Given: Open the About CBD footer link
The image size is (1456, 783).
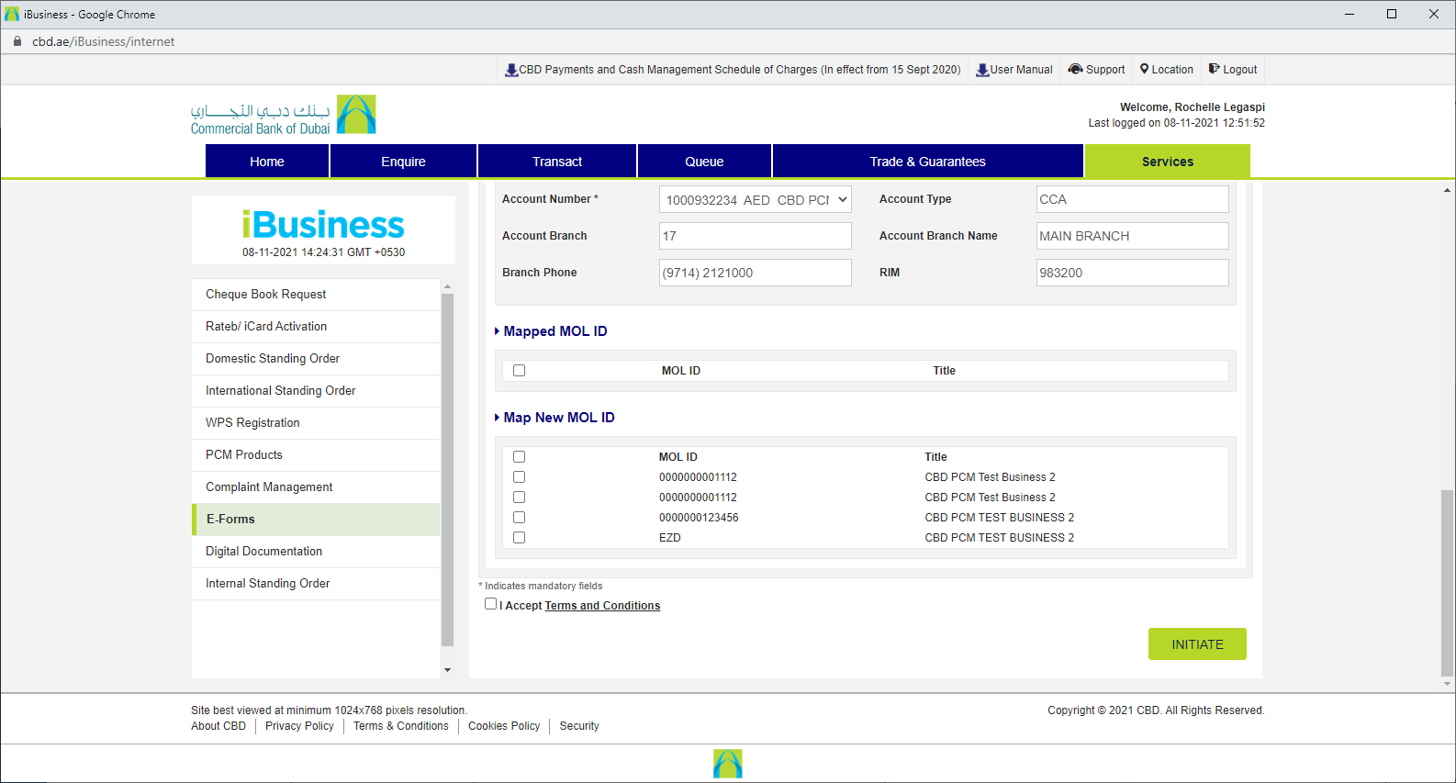Looking at the screenshot, I should (218, 726).
